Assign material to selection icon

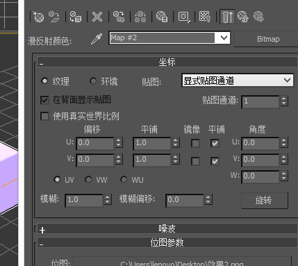pyautogui.click(x=76, y=17)
